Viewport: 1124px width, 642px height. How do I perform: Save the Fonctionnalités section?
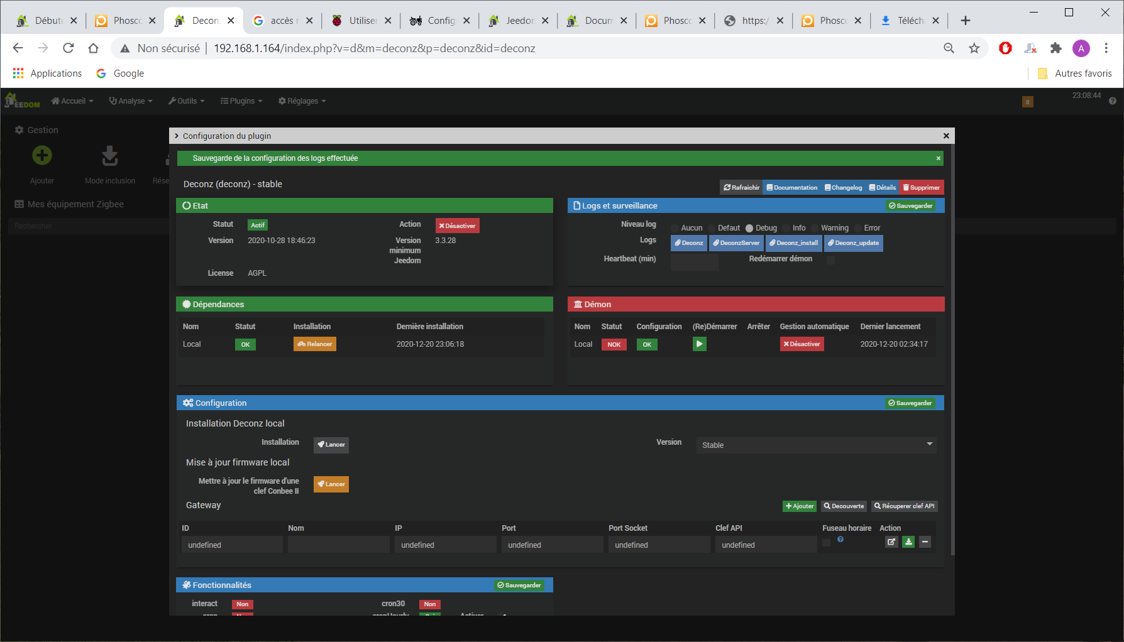pos(519,585)
